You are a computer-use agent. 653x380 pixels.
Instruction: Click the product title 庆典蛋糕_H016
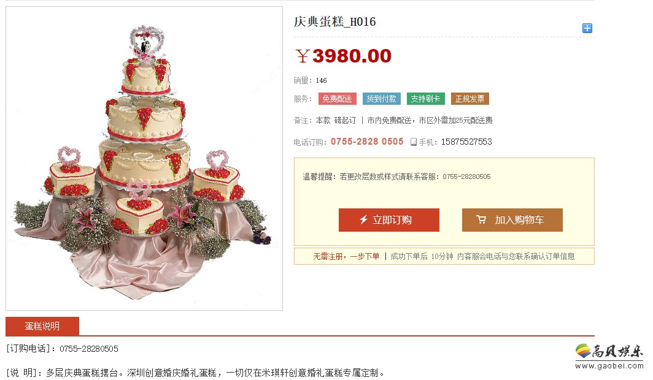coord(335,21)
